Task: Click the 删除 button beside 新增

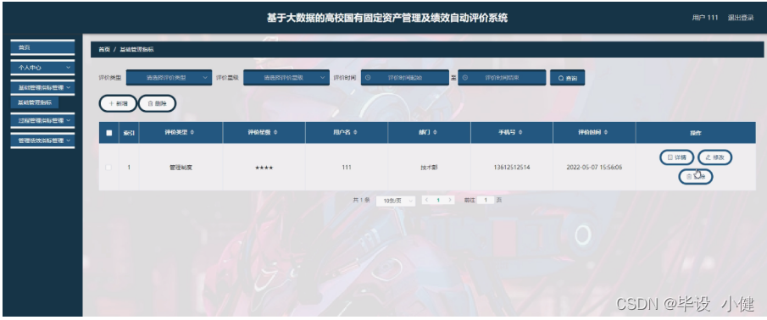Action: (x=157, y=103)
